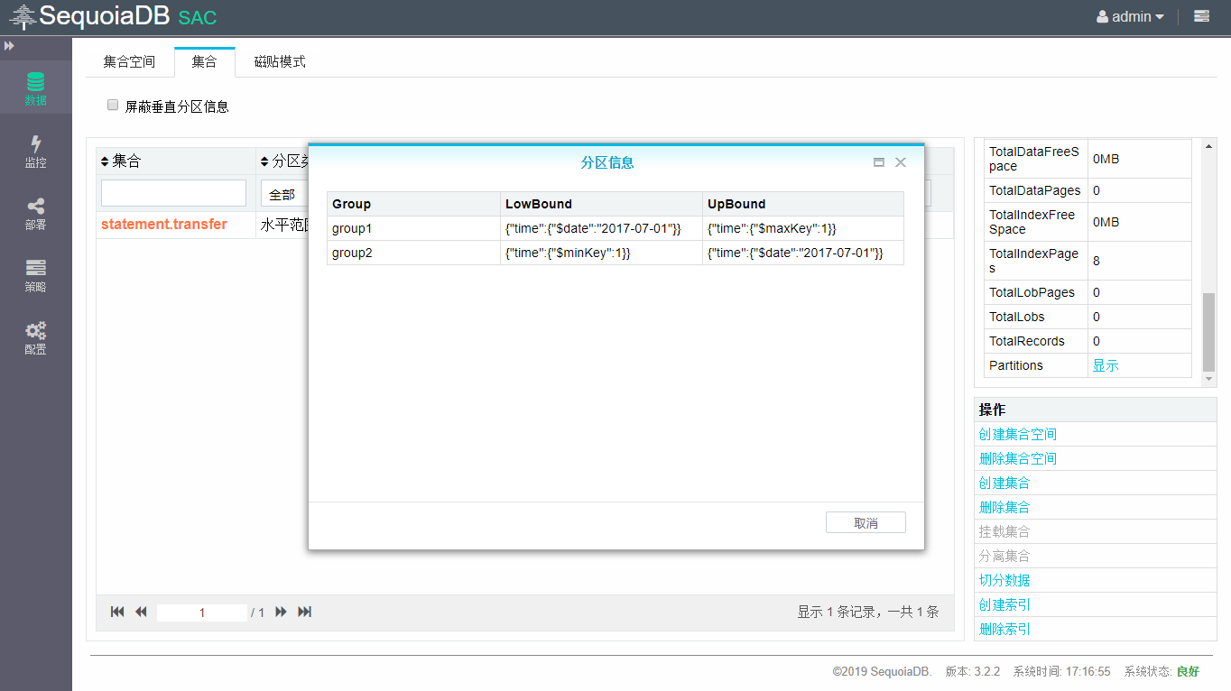Open the top-right hamburger menu icon

[x=1201, y=16]
